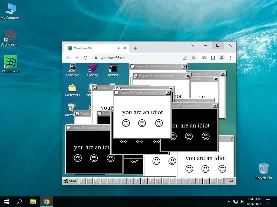The height and width of the screenshot is (207, 277).
Task: Click the bottom-left black popup title bar
Action: [88, 127]
